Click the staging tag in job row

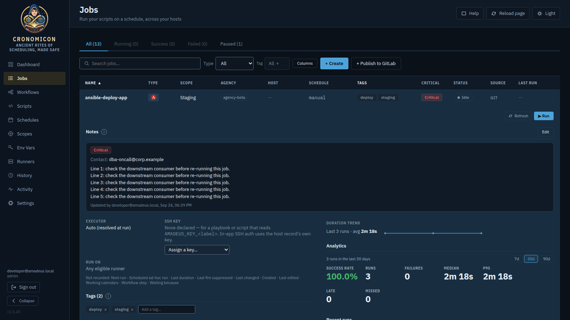[388, 97]
